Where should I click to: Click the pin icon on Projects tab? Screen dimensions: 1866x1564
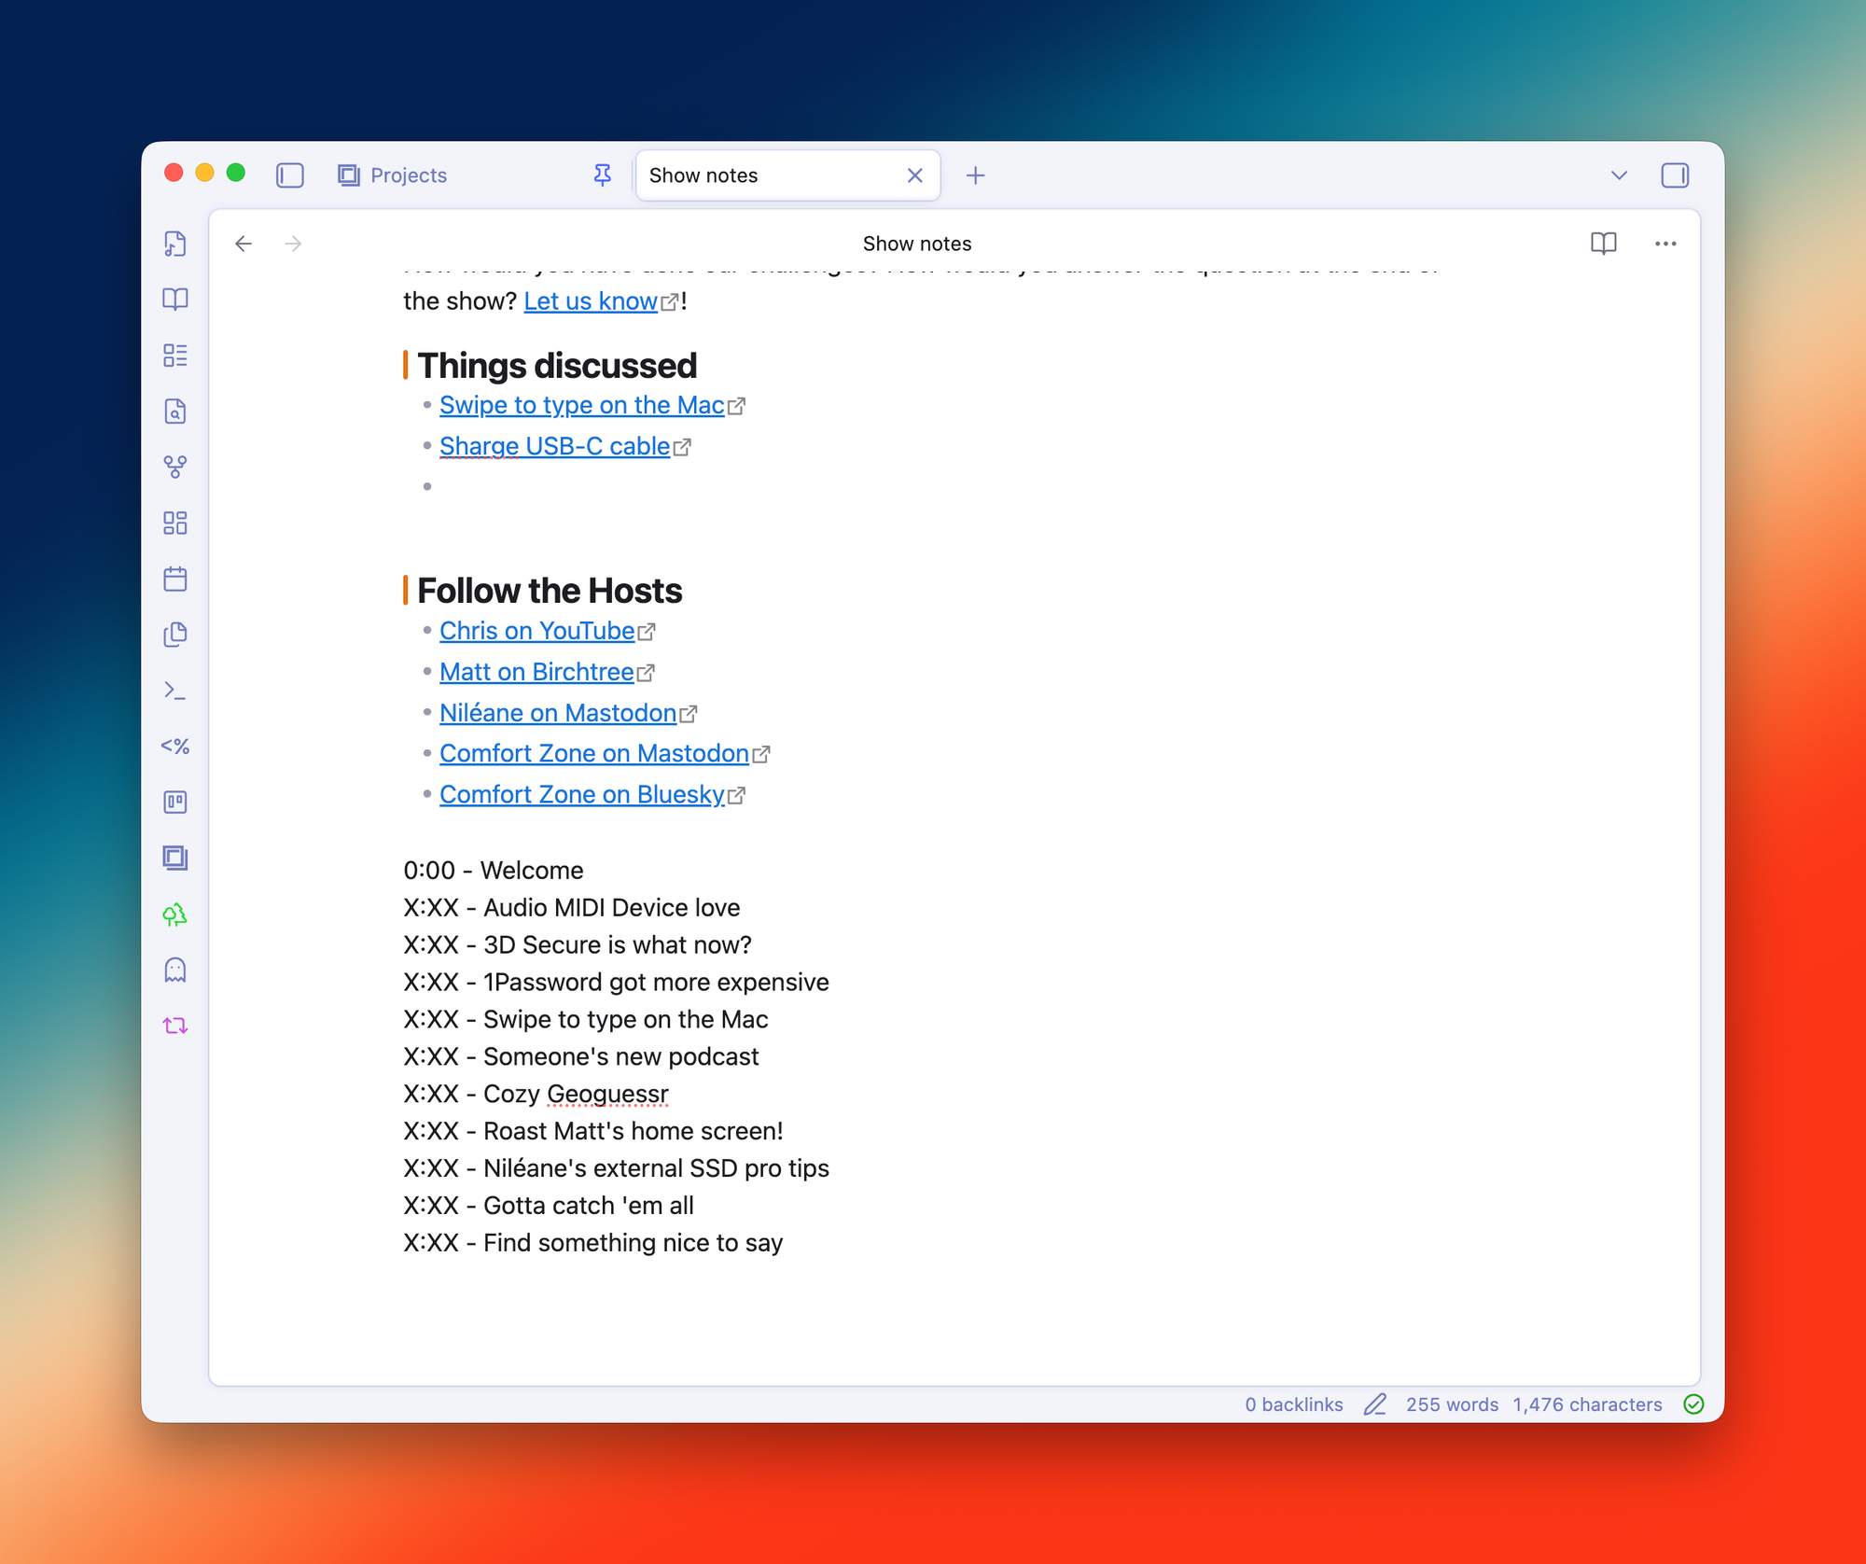603,175
